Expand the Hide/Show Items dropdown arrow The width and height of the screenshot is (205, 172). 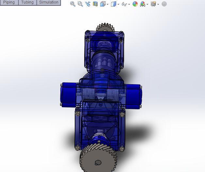[x=129, y=4]
